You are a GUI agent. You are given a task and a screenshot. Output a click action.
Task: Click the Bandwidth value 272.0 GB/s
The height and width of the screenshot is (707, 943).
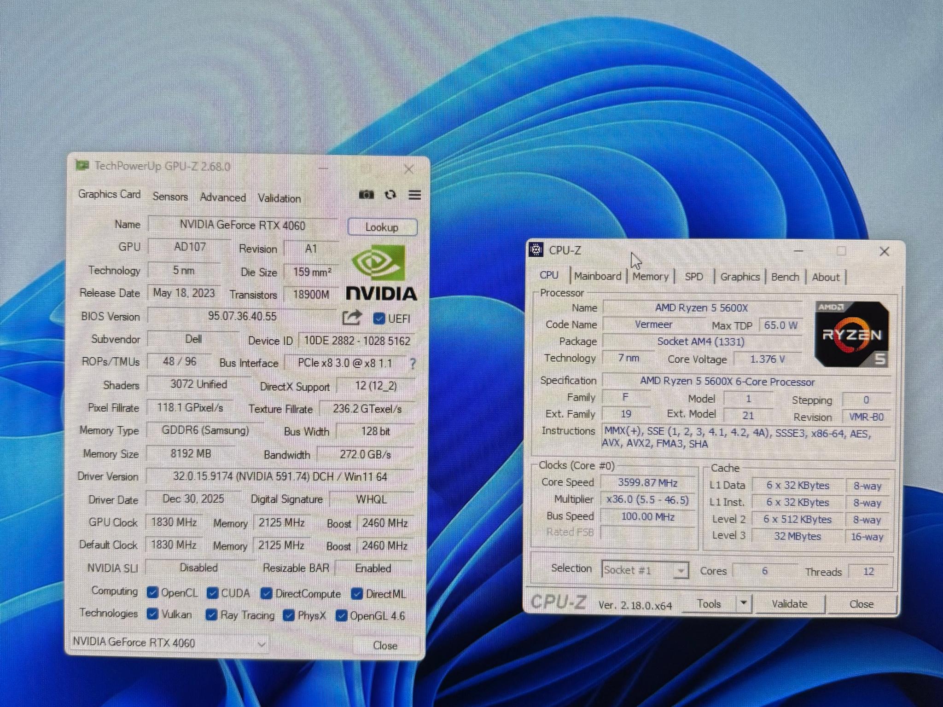[366, 455]
